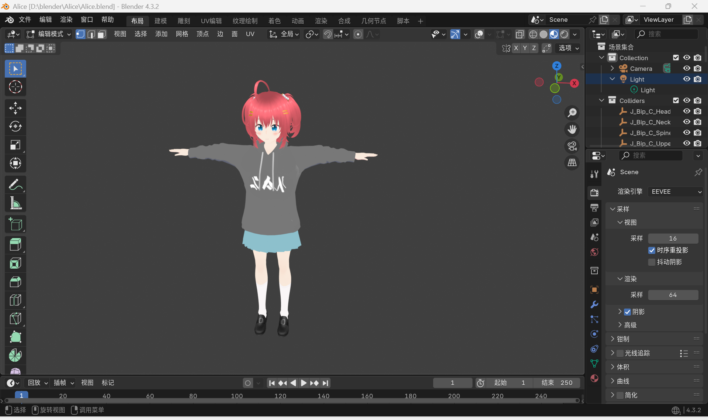Select the Loop Cut tool

(x=15, y=300)
